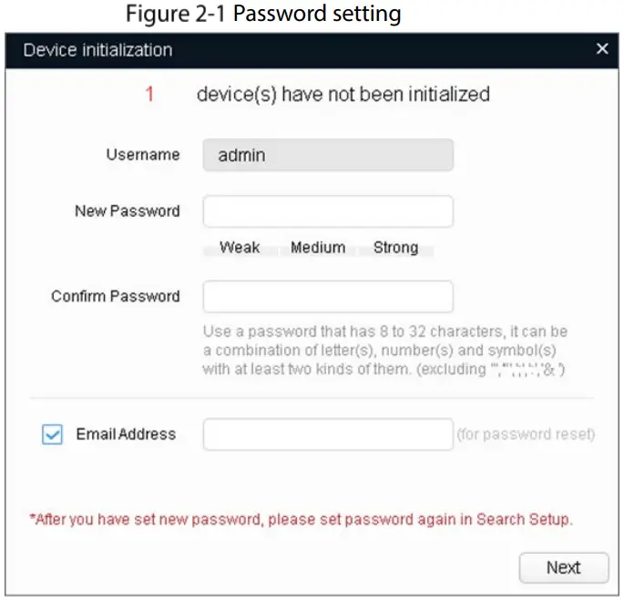Click the Email Address text box
Image resolution: width=624 pixels, height=601 pixels.
(328, 435)
